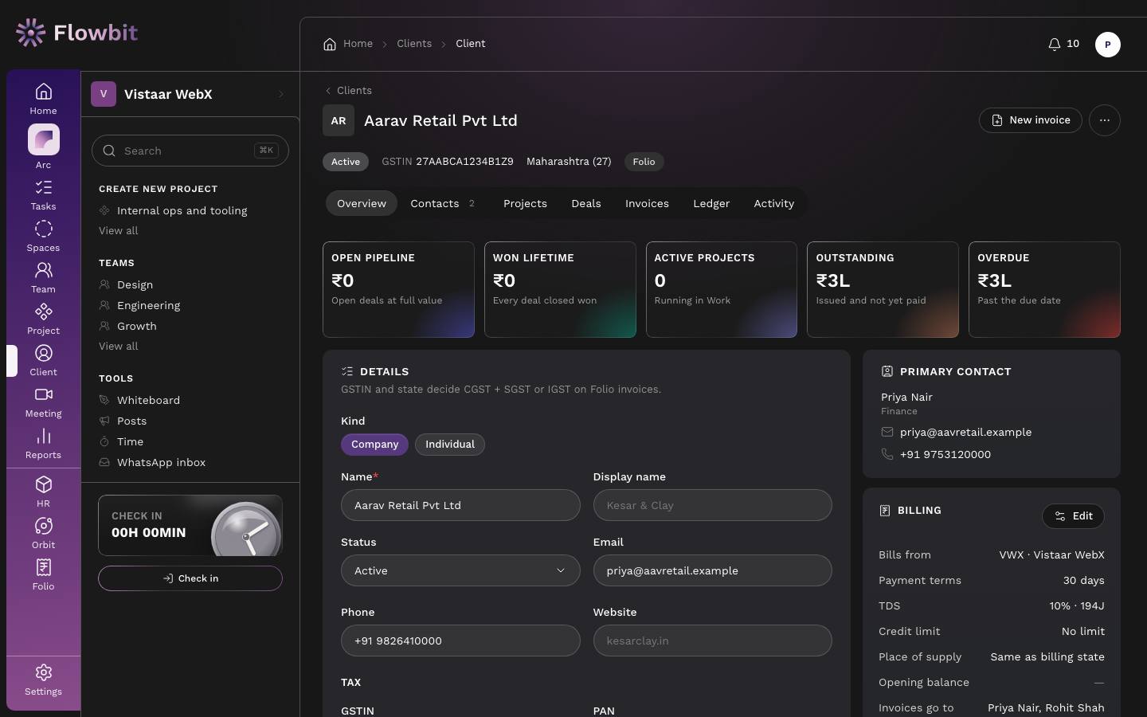1147x717 pixels.
Task: Open WhatsApp inbox tool
Action: pyautogui.click(x=161, y=462)
